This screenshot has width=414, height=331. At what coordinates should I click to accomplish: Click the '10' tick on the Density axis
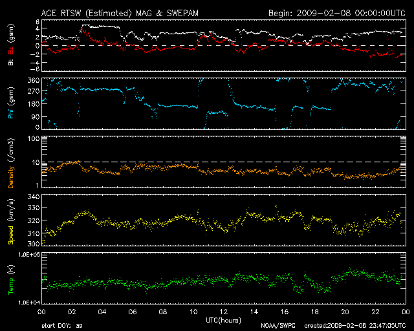(x=36, y=162)
